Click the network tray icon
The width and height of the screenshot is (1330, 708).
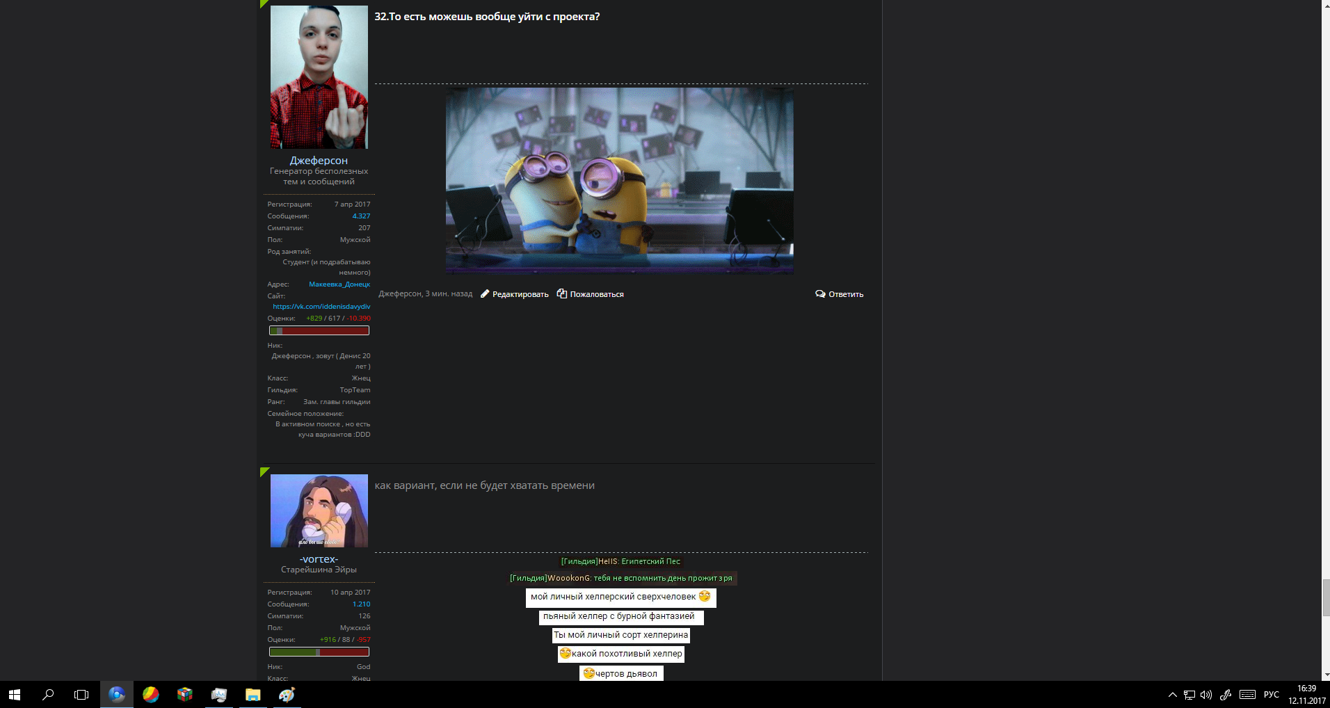coord(1189,695)
